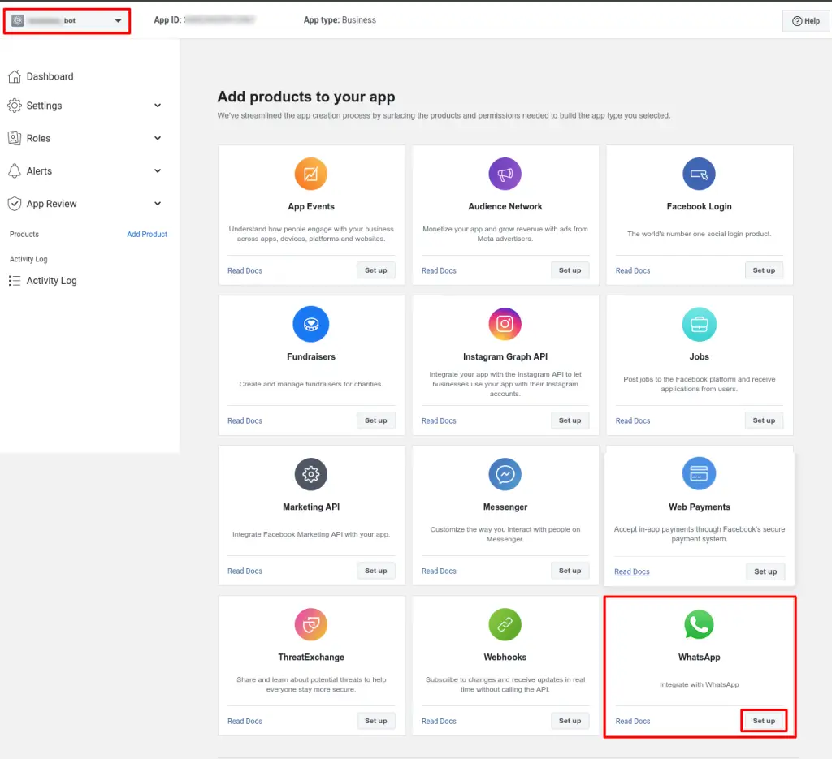This screenshot has height=759, width=832.
Task: Set up the App Events product
Action: pyautogui.click(x=375, y=270)
